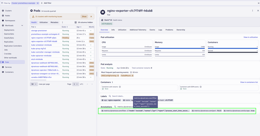Open rows per page dropdown
260x136 pixels.
[34, 84]
